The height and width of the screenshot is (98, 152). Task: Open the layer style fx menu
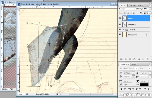tap(126, 59)
